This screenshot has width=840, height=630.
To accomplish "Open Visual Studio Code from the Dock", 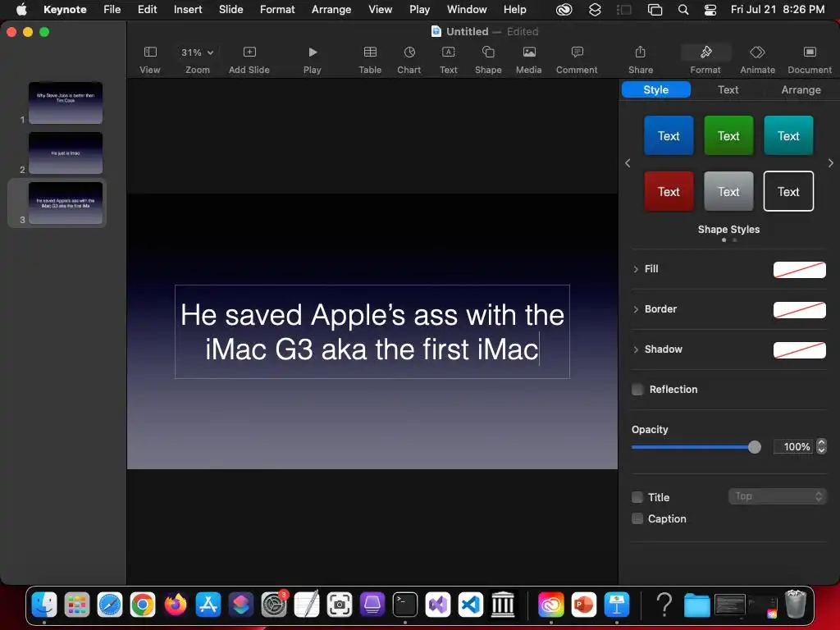I will point(470,605).
